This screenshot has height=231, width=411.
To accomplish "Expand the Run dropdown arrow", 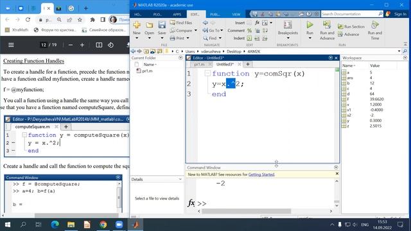I will tap(310, 38).
